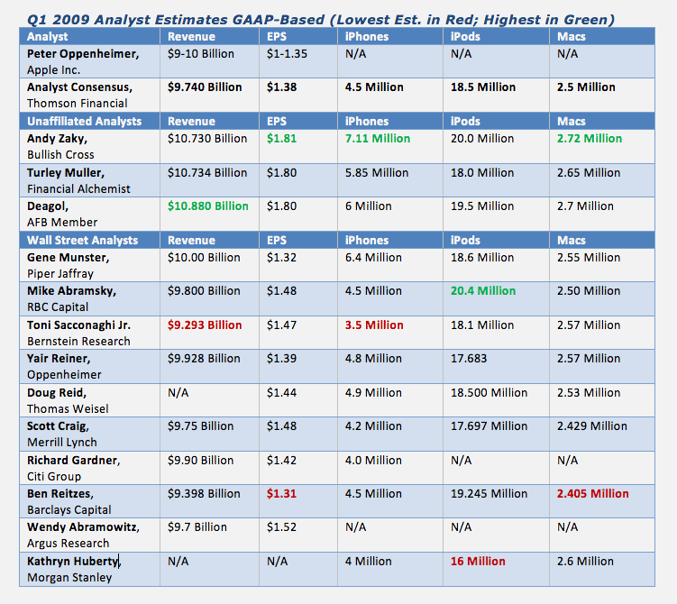
Task: Click the "2.65 Million" Macs cell
Action: 589,173
